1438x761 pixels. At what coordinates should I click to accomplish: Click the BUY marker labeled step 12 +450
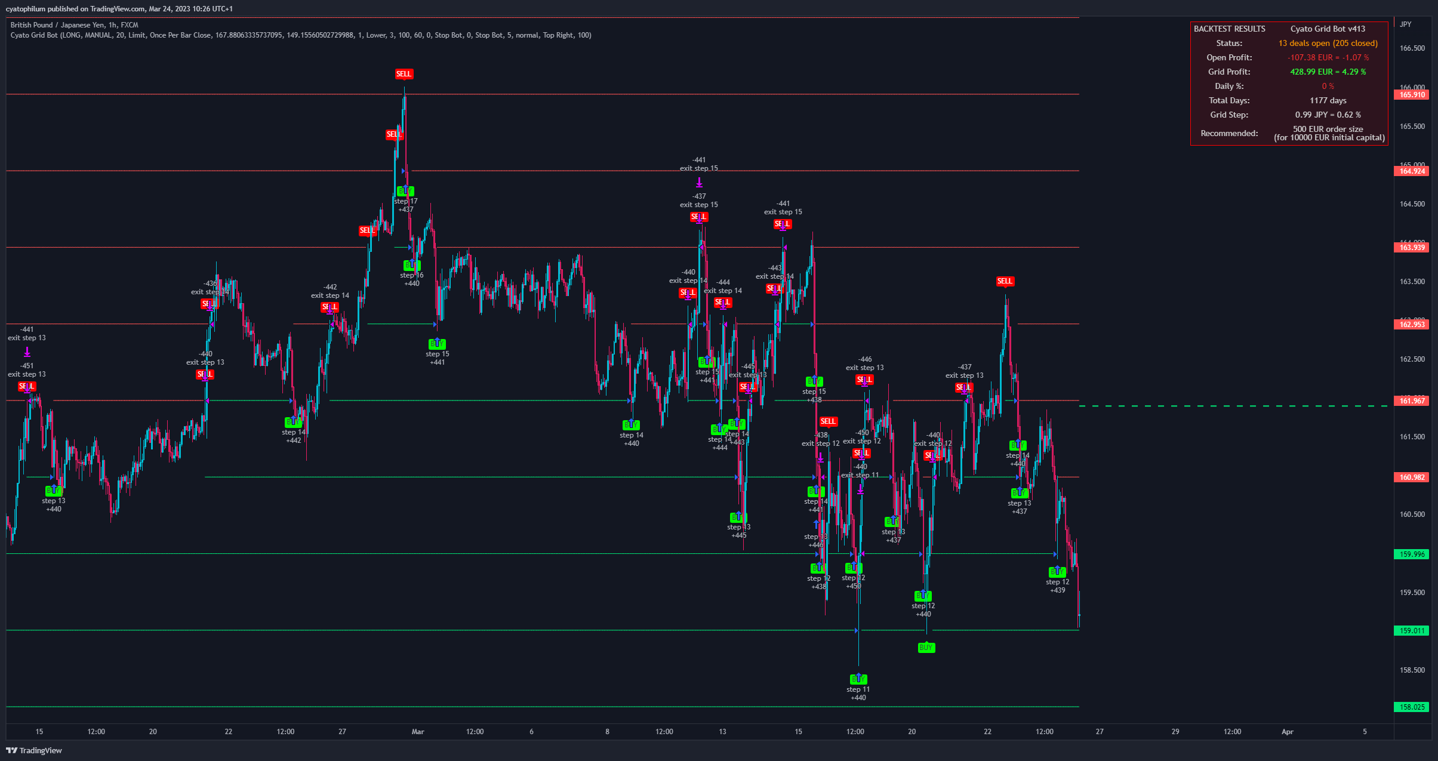(x=854, y=568)
